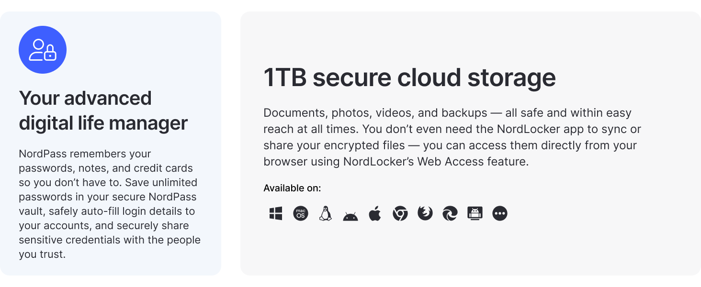The width and height of the screenshot is (701, 287).
Task: Choose the Android TV icon
Action: click(x=475, y=213)
